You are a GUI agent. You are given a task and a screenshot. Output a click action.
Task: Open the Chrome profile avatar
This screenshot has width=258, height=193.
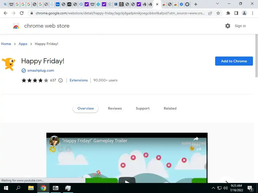pos(244,13)
